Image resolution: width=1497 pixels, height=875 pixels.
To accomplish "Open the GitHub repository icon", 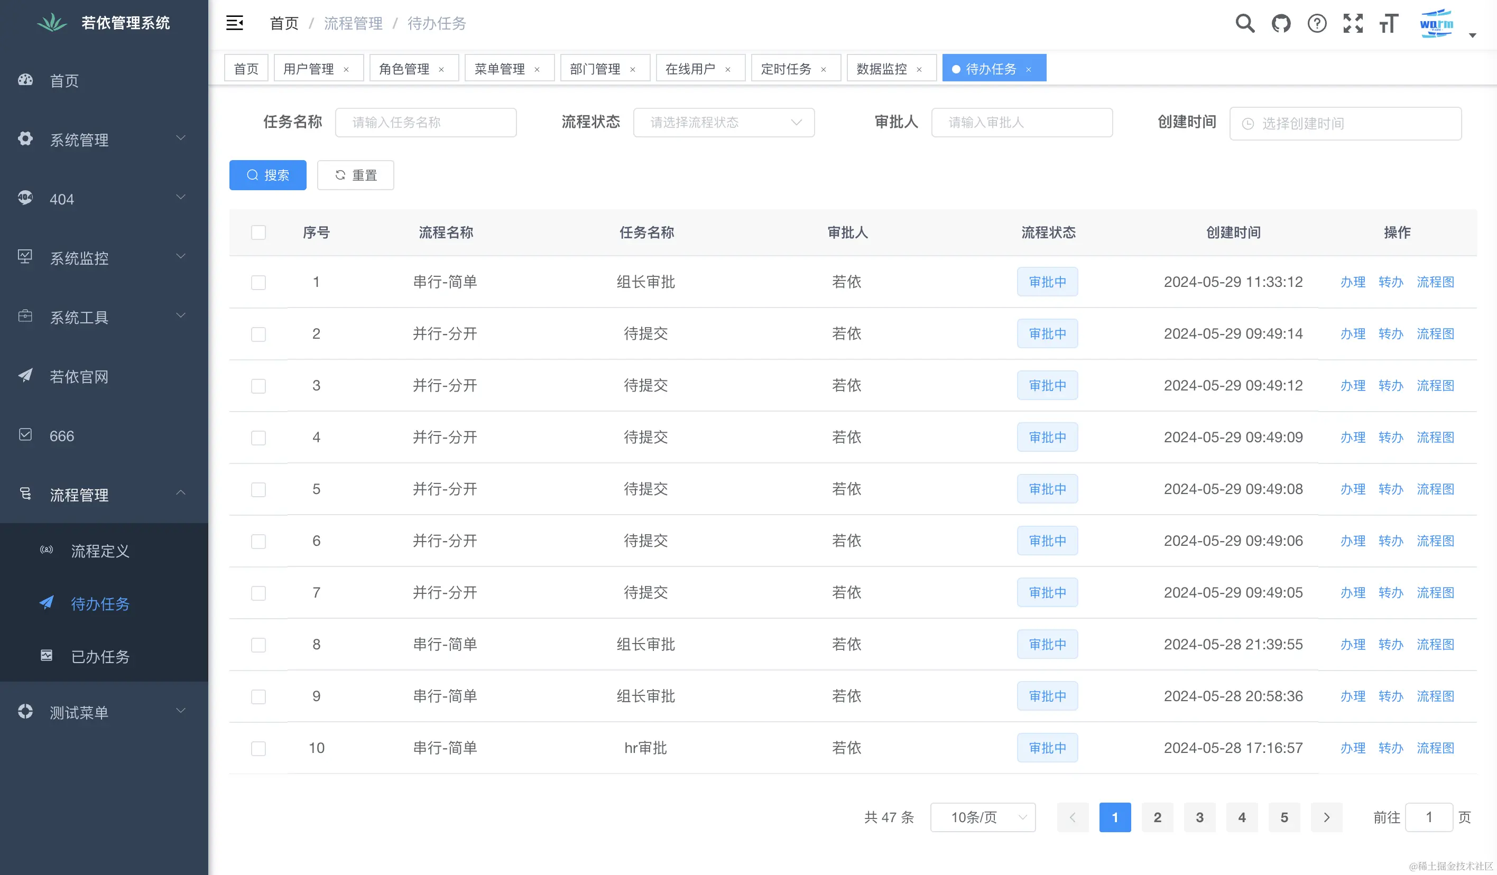I will (1281, 24).
